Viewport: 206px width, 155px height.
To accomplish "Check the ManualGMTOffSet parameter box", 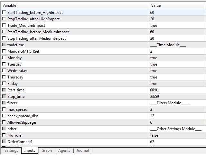I will [x=4, y=51].
